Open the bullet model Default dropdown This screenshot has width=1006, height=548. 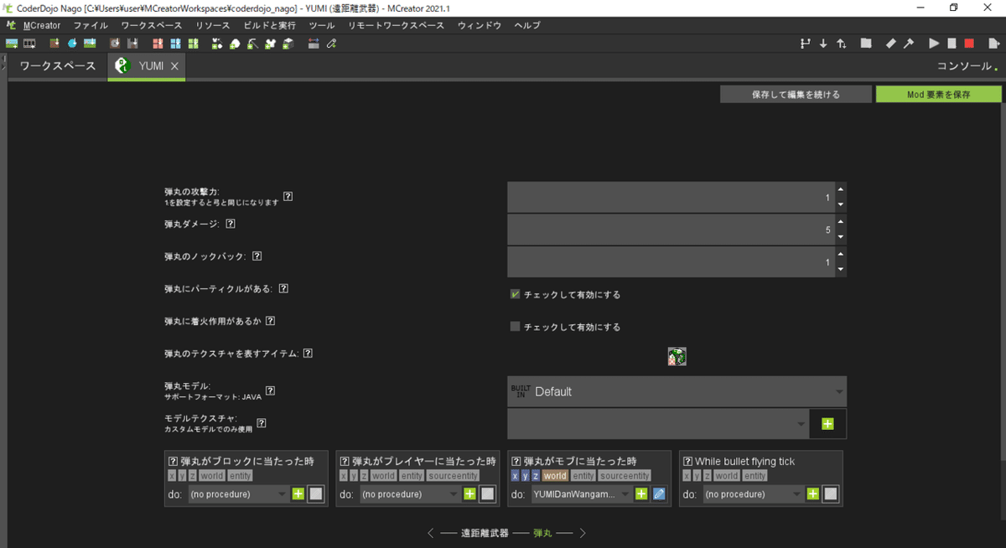pos(677,391)
